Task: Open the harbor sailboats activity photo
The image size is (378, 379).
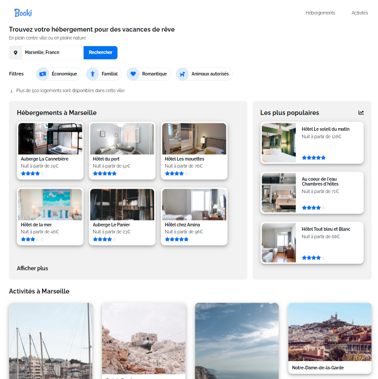Action: click(x=50, y=341)
